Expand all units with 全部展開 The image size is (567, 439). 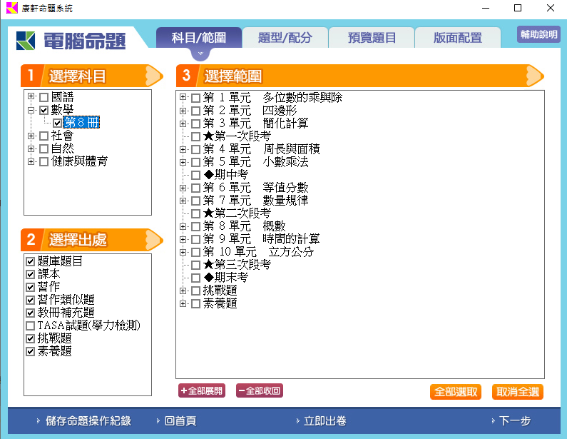pyautogui.click(x=202, y=390)
